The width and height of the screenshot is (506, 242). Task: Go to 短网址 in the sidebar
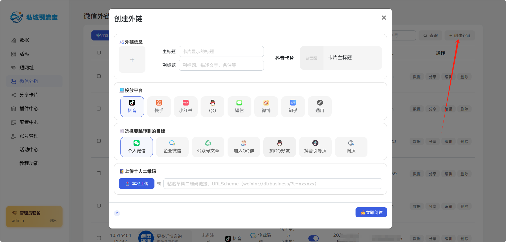point(26,68)
